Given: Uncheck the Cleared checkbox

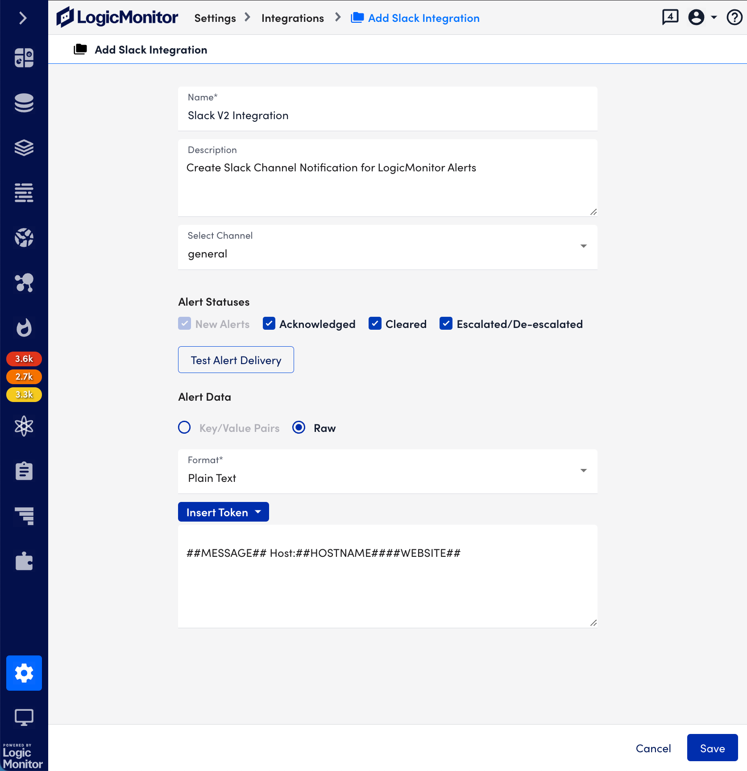Looking at the screenshot, I should 375,324.
